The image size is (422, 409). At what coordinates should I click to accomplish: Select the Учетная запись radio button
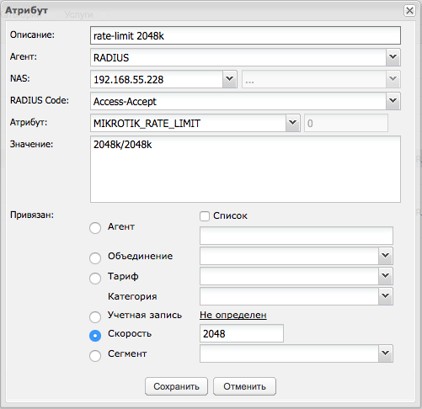coord(95,317)
